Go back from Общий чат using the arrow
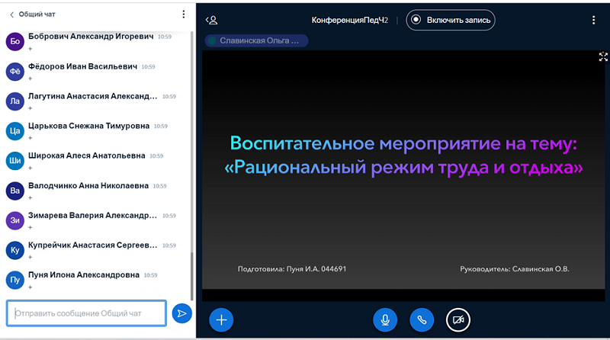 [x=11, y=14]
